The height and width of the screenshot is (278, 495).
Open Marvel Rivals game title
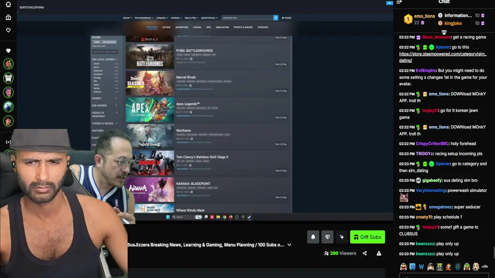186,77
